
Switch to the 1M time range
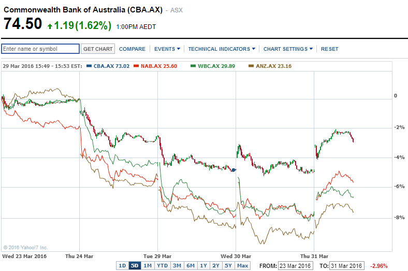[x=148, y=266]
